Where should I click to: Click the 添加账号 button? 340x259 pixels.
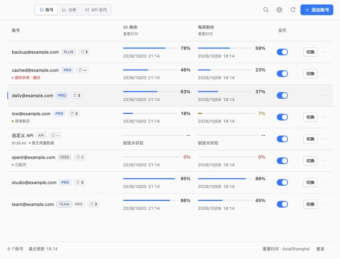[317, 10]
